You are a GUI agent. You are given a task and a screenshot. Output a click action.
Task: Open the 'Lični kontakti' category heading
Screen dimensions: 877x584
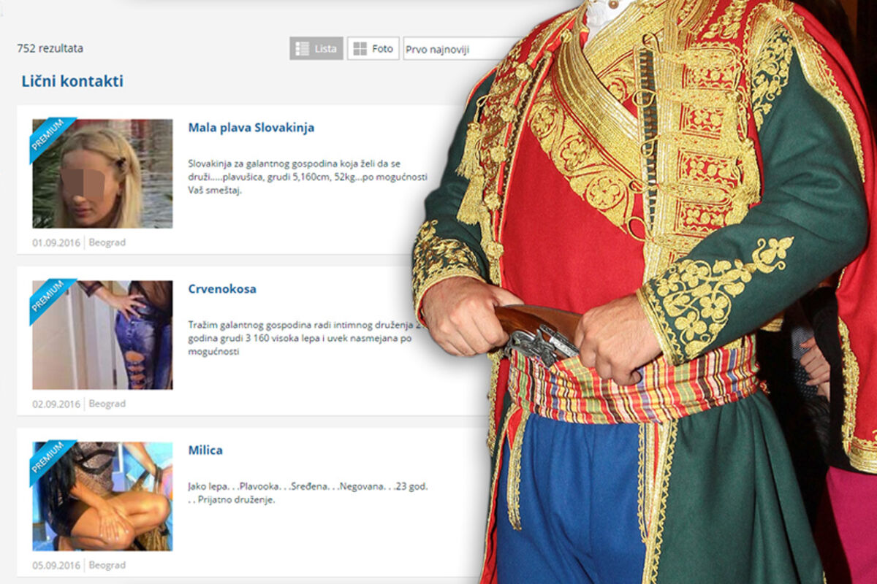(72, 81)
